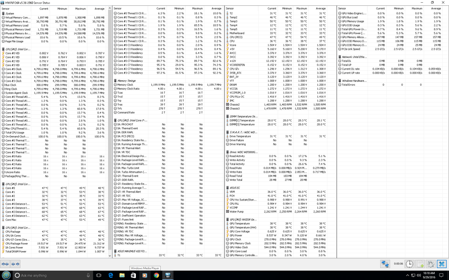Select the GT: Fuses limit row

tap(168, 220)
